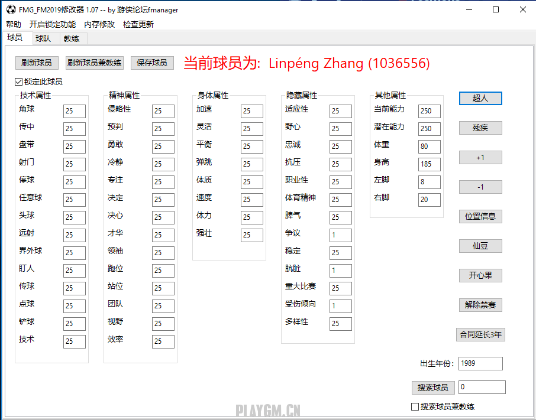Toggle the 锁定此球员 checkbox
This screenshot has width=536, height=420.
18,82
